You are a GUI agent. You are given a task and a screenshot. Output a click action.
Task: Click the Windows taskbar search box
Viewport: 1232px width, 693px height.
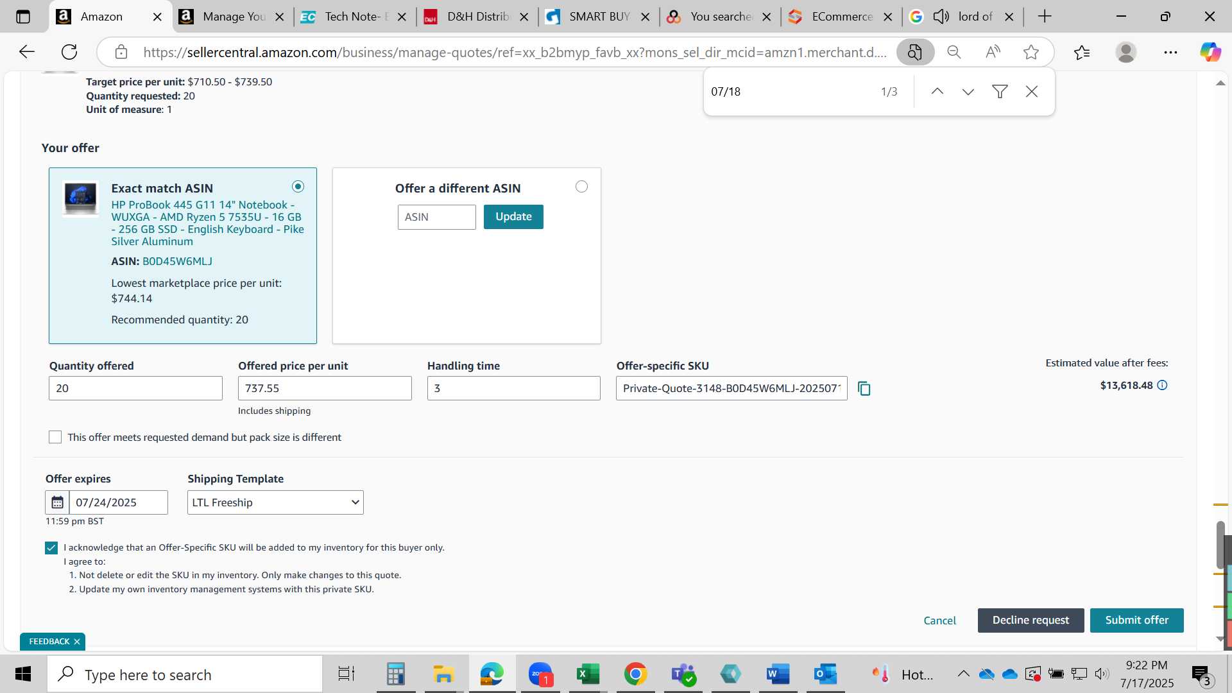[185, 674]
